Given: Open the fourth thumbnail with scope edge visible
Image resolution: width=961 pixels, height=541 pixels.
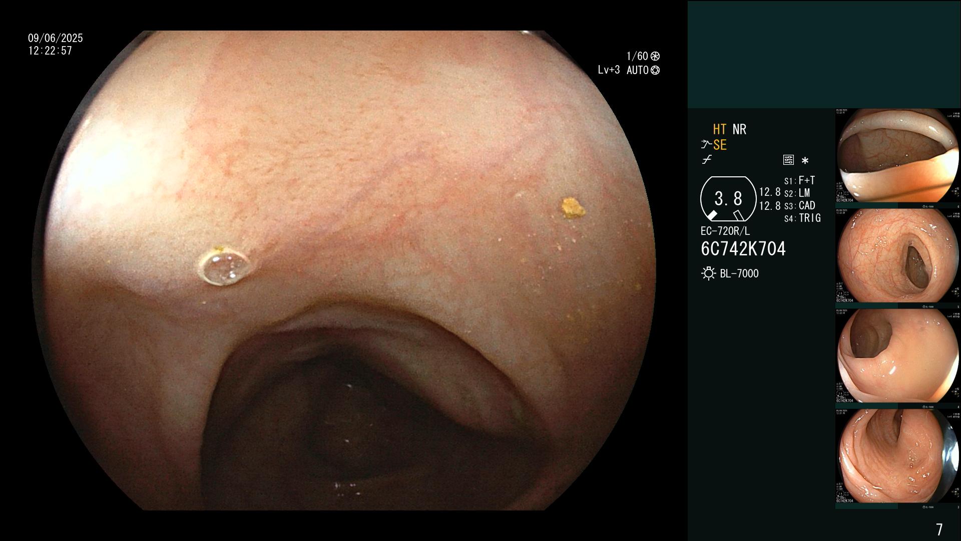Looking at the screenshot, I should [898, 456].
